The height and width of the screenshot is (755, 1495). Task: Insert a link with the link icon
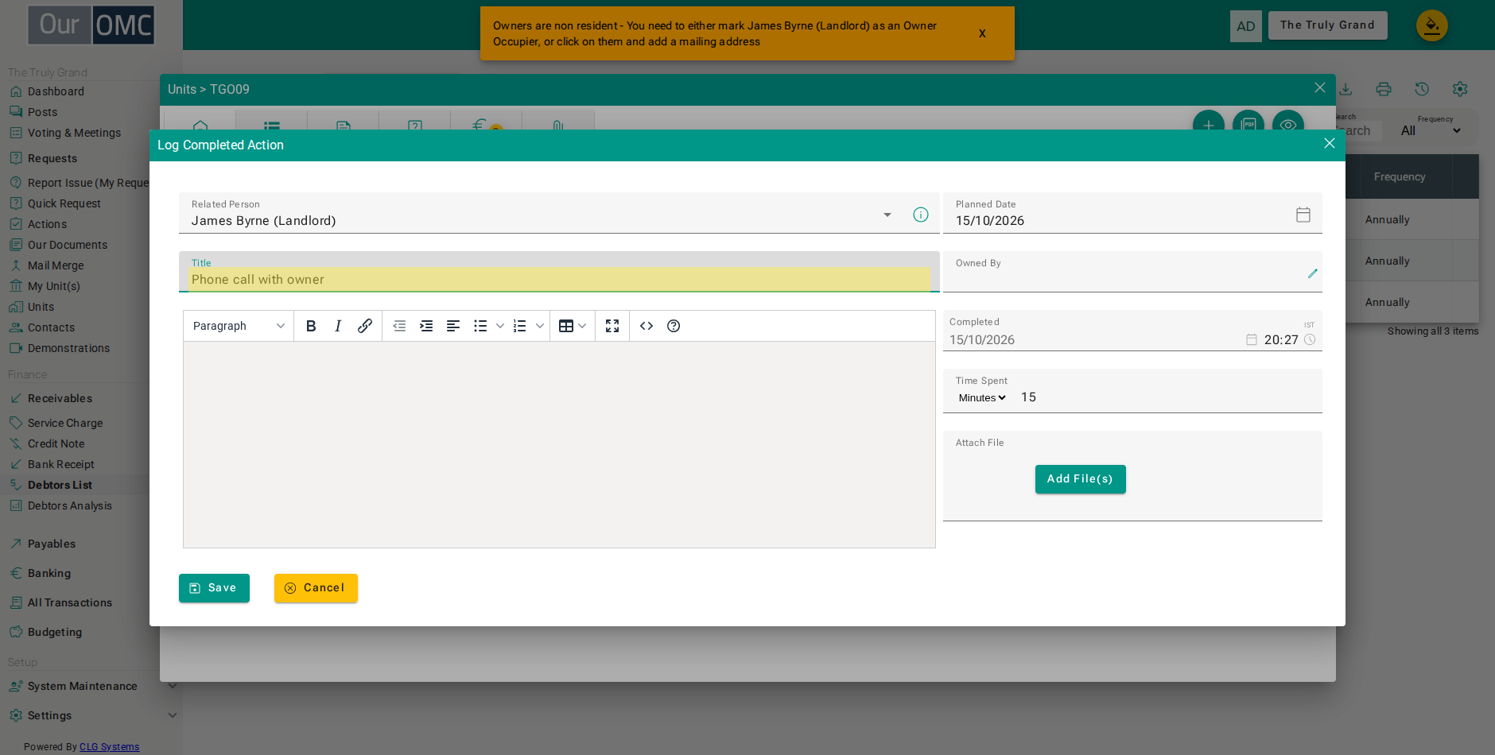[x=365, y=326]
